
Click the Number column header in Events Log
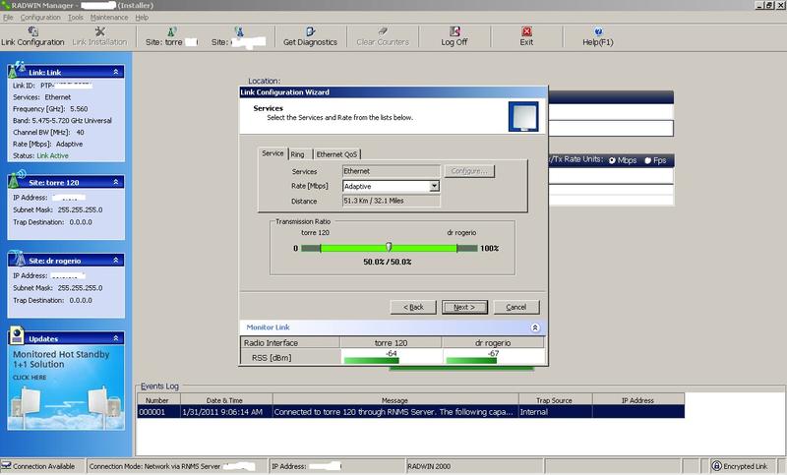(x=157, y=400)
